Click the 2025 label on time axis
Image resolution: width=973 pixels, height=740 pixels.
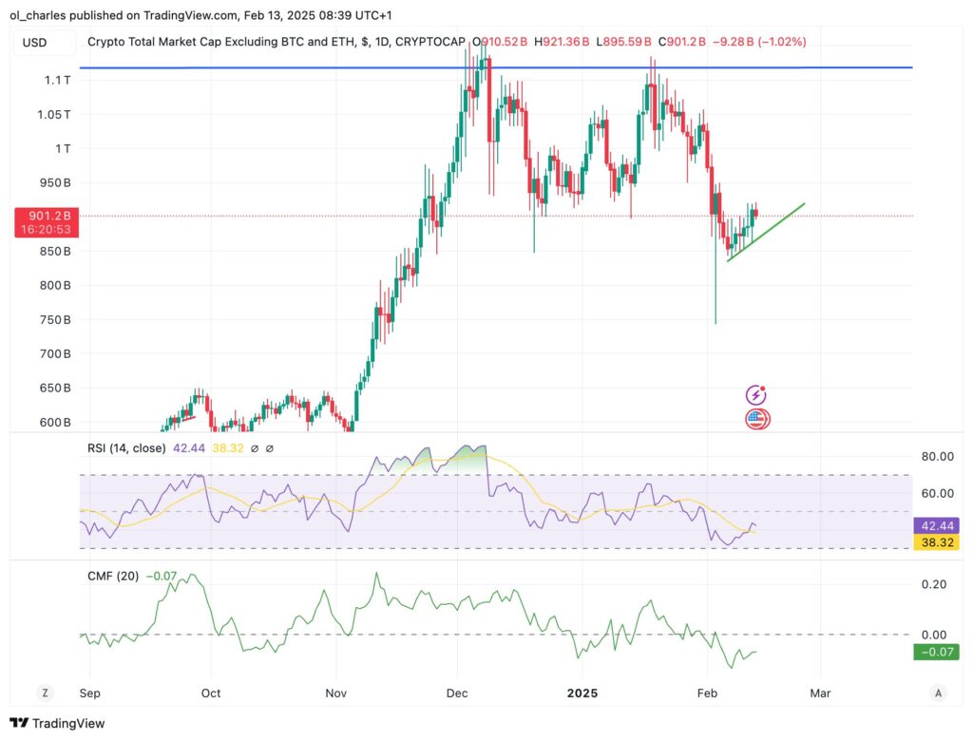(583, 693)
